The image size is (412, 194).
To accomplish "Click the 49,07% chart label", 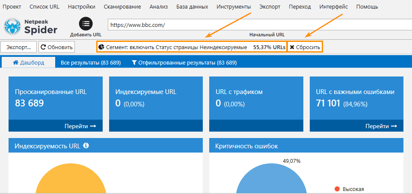I will 291,161.
